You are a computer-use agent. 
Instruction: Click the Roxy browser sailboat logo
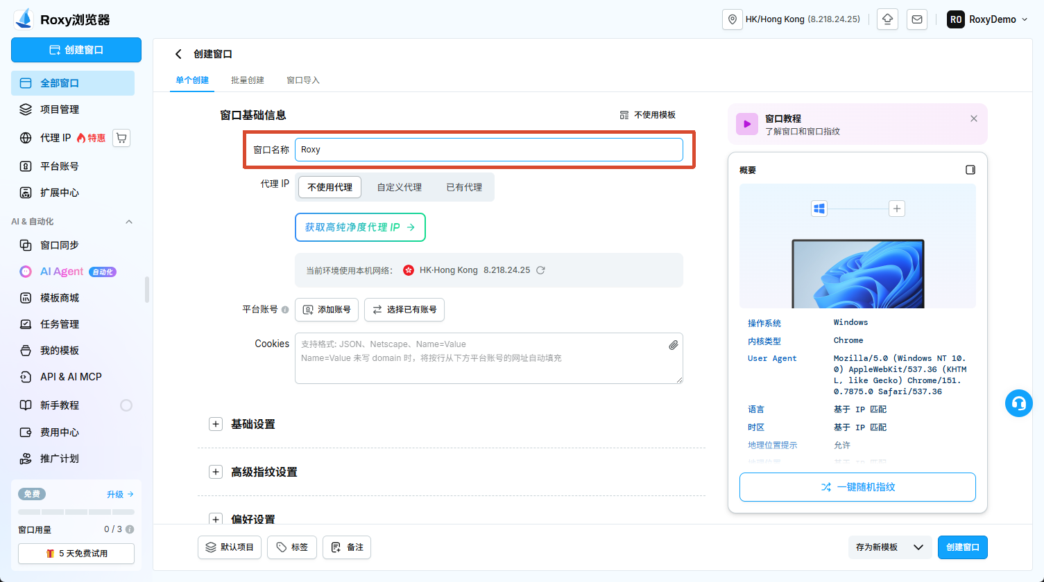tap(24, 19)
